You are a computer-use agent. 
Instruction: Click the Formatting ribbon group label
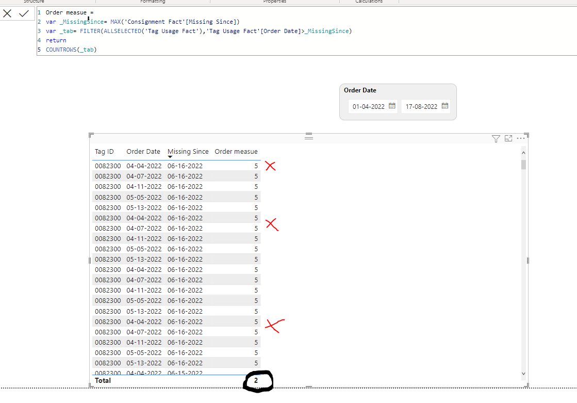click(x=153, y=2)
